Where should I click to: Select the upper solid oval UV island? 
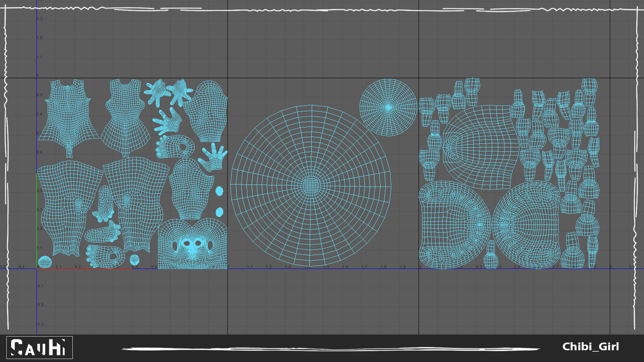pos(219,191)
